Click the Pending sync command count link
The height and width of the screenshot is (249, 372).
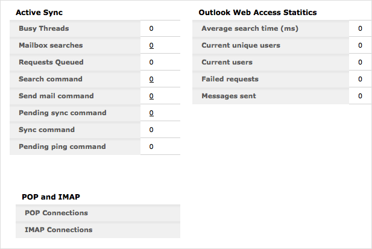click(151, 113)
